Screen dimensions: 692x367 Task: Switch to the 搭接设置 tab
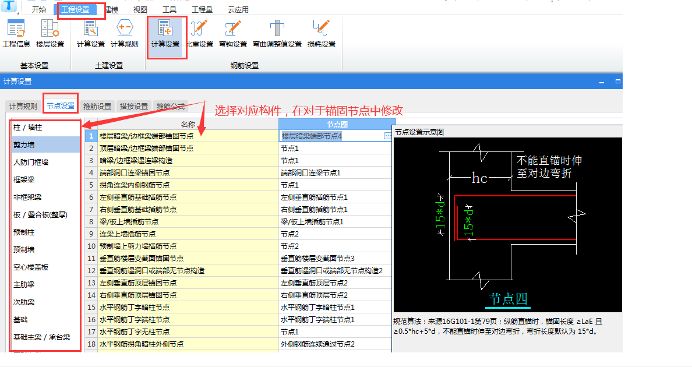click(134, 106)
